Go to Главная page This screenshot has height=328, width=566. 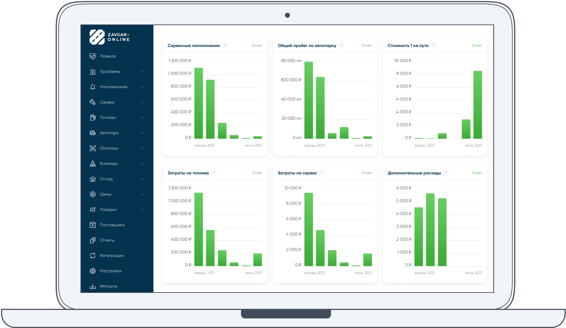click(108, 56)
